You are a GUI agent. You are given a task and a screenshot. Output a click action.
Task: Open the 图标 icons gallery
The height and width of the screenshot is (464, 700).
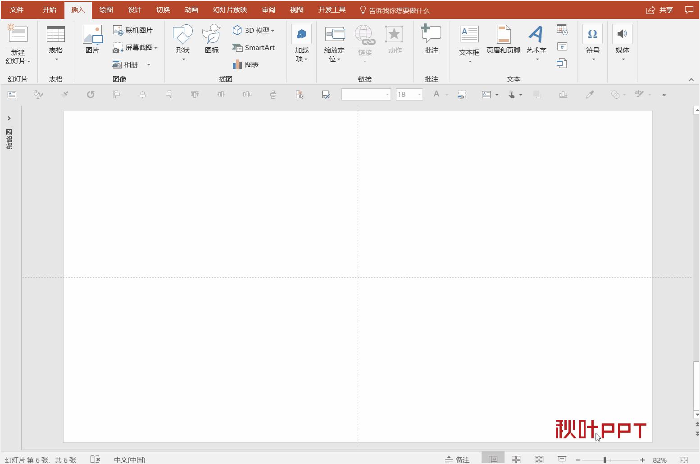pyautogui.click(x=211, y=39)
